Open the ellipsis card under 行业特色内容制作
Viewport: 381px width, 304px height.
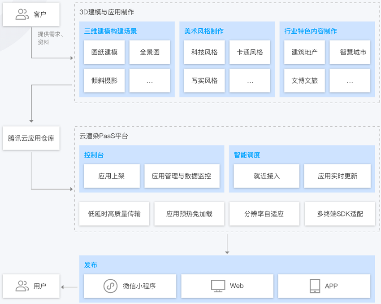[x=350, y=80]
